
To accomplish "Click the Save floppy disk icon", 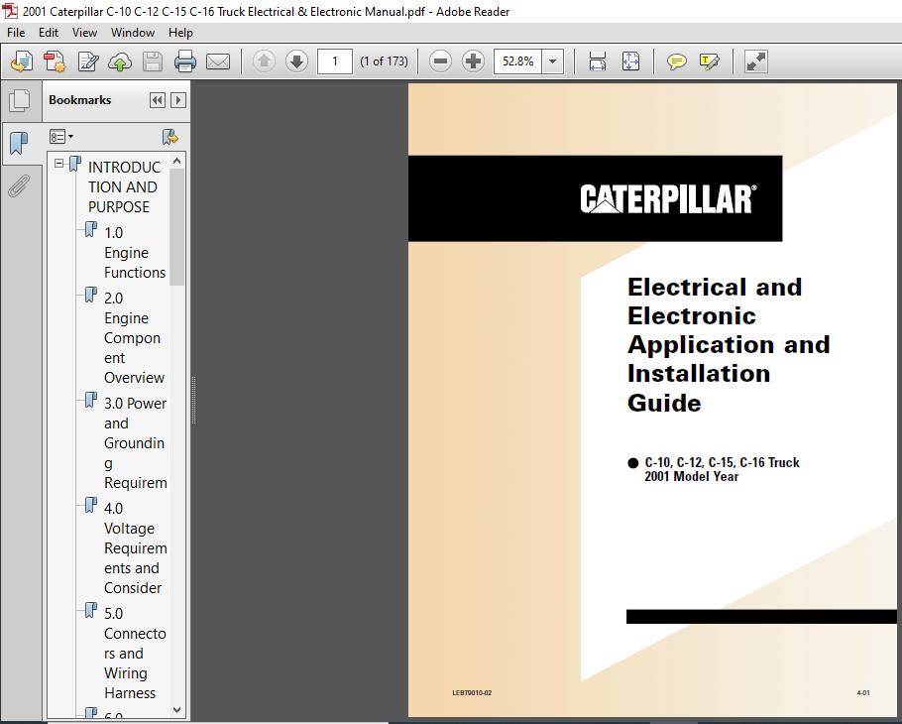I will point(153,61).
